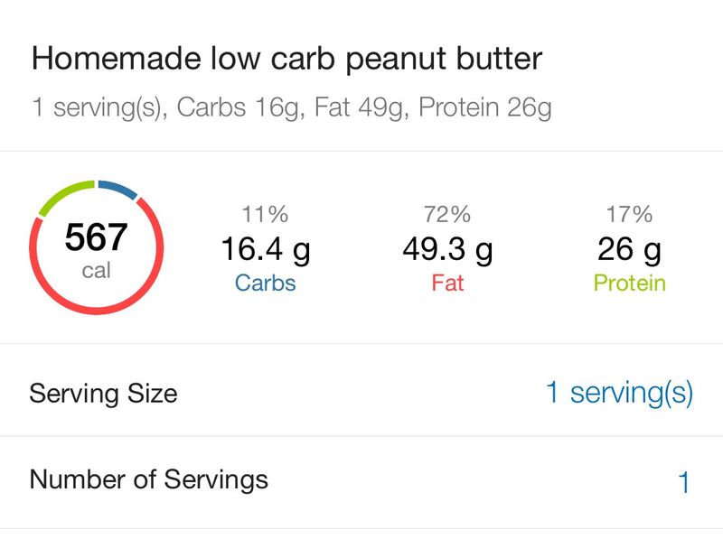Click the calorie ring chart showing 567 cal
The image size is (723, 539).
(97, 247)
